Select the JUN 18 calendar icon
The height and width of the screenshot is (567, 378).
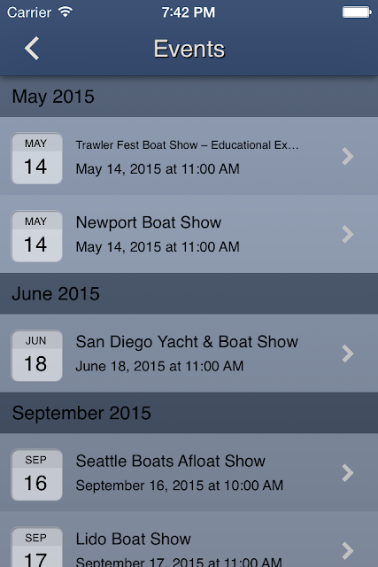click(37, 355)
